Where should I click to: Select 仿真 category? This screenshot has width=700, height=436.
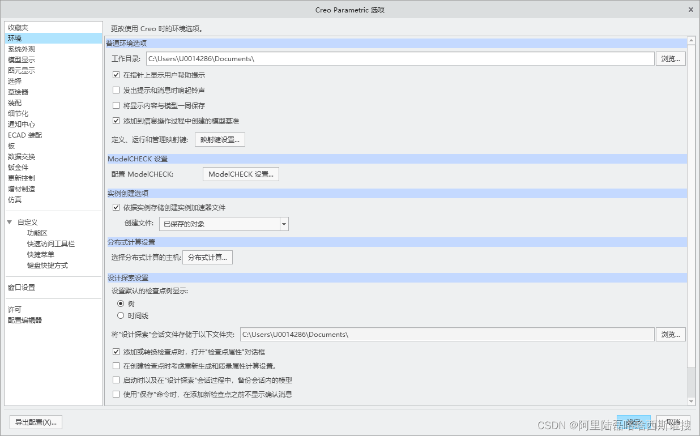pyautogui.click(x=15, y=200)
